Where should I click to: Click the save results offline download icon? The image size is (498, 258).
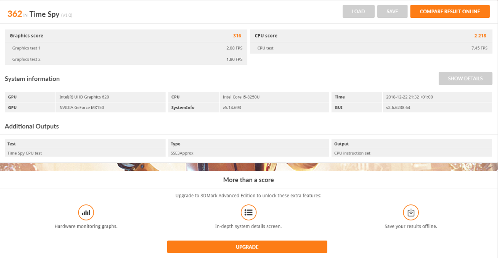pos(410,212)
